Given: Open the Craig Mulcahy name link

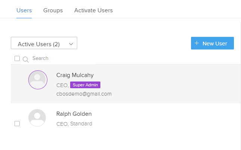Looking at the screenshot, I should coord(75,75).
